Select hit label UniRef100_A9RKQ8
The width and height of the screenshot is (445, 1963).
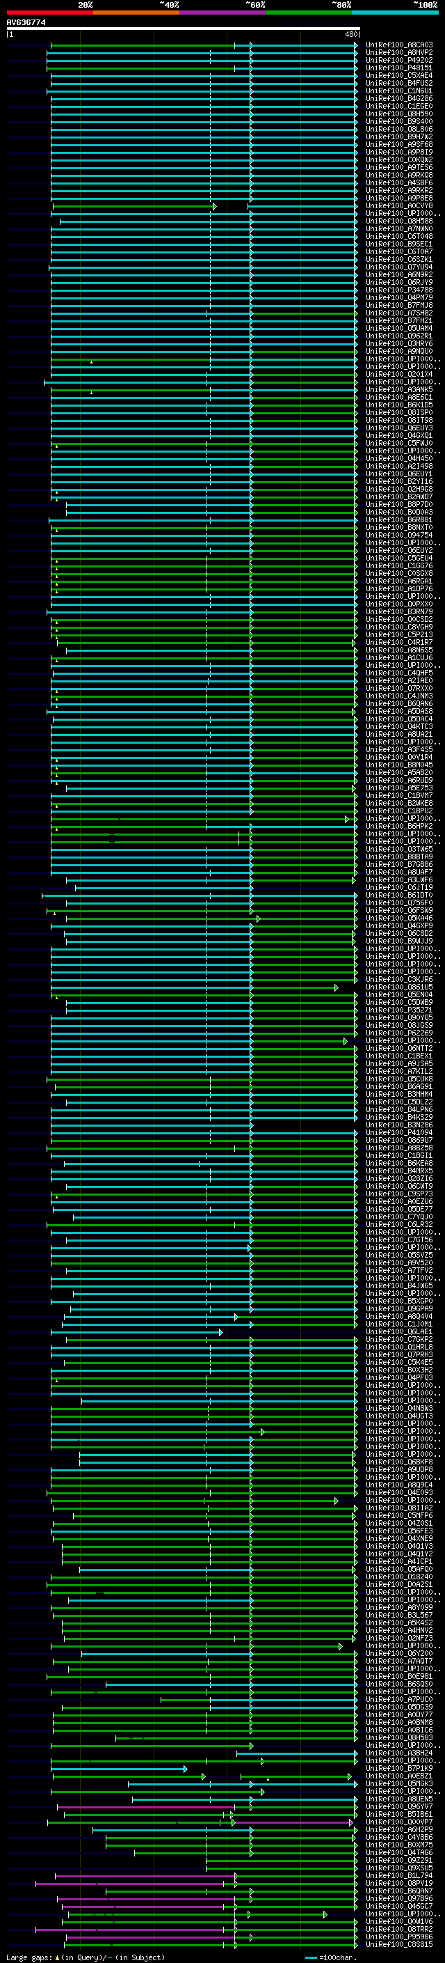pos(399,175)
